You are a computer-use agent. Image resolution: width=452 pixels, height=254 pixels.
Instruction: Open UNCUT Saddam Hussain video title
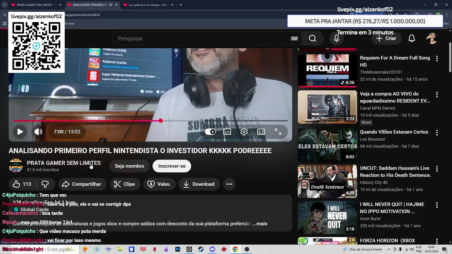[395, 172]
